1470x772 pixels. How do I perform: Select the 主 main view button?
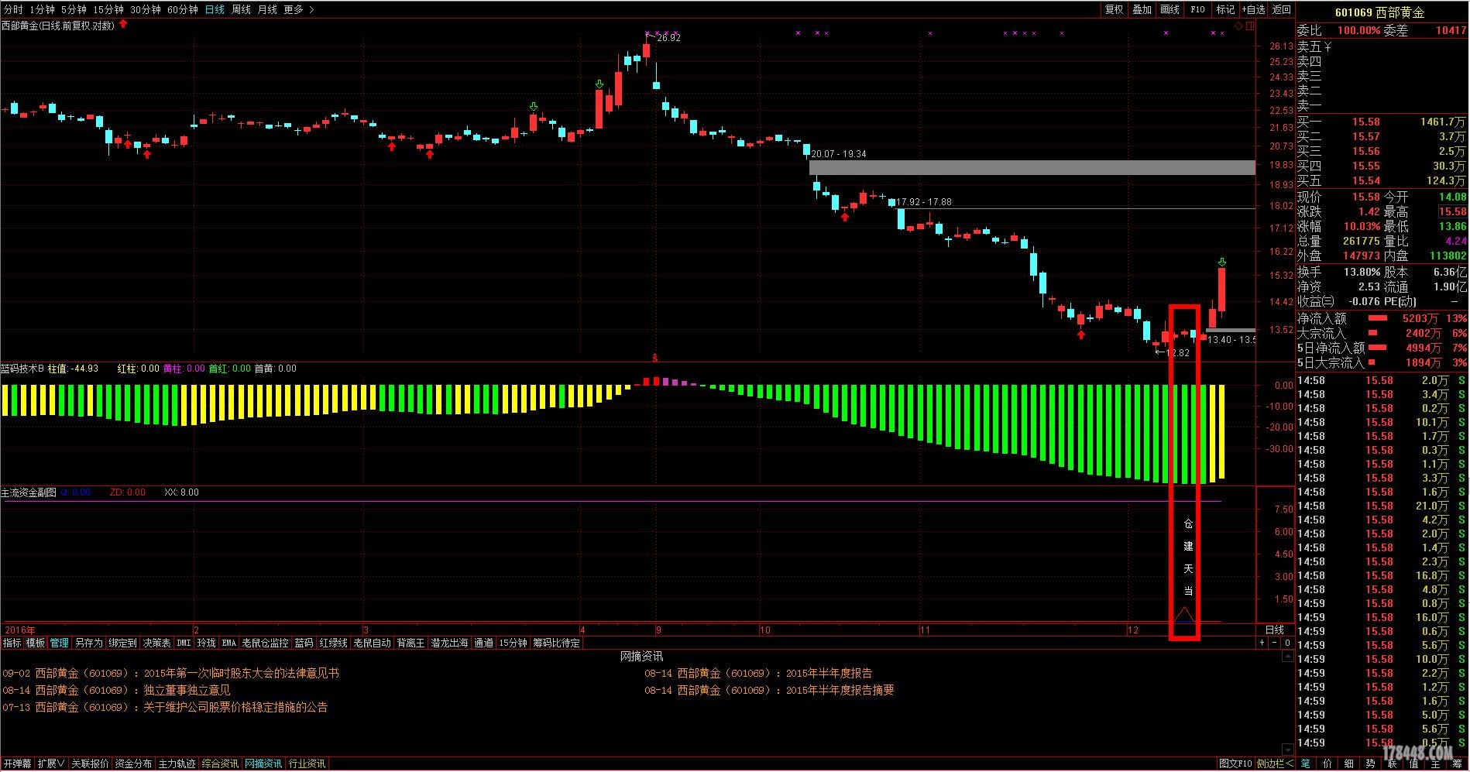(x=1436, y=764)
